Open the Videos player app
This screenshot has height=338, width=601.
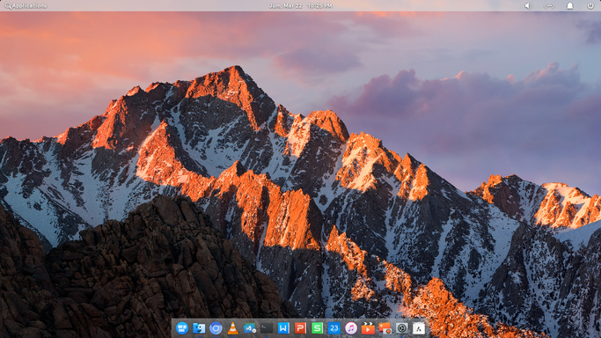pos(368,328)
